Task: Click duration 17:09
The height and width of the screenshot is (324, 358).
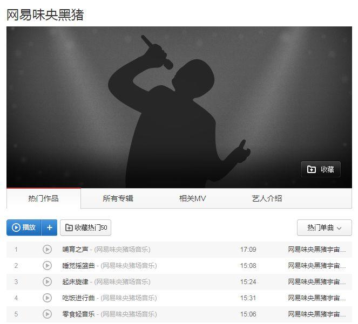Action: pyautogui.click(x=248, y=250)
